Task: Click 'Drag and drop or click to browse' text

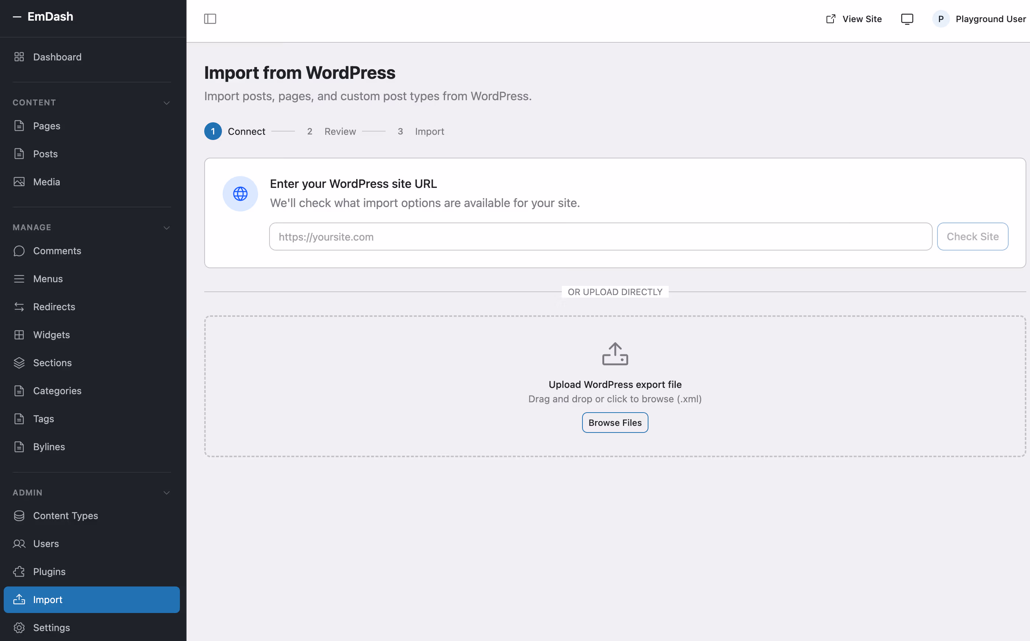Action: (x=615, y=399)
